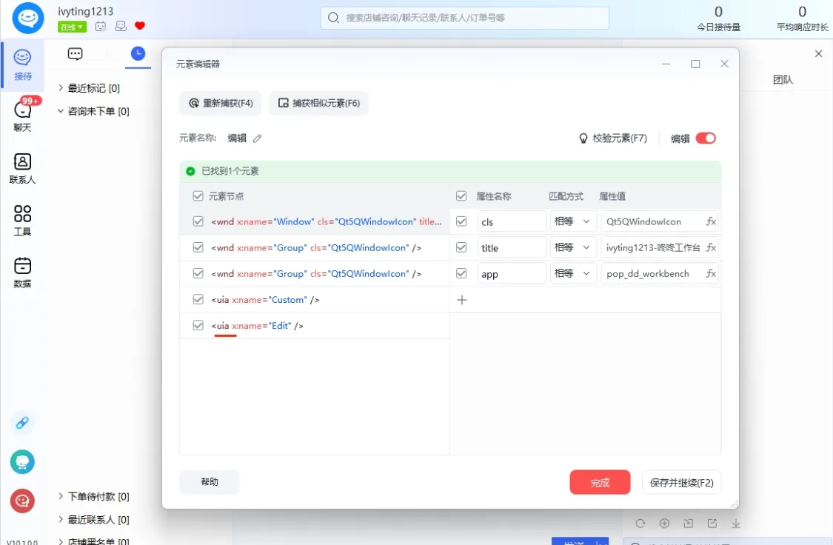This screenshot has width=833, height=545.
Task: Click the fx icon beside Qt5QWindowIcon value
Action: pos(711,221)
